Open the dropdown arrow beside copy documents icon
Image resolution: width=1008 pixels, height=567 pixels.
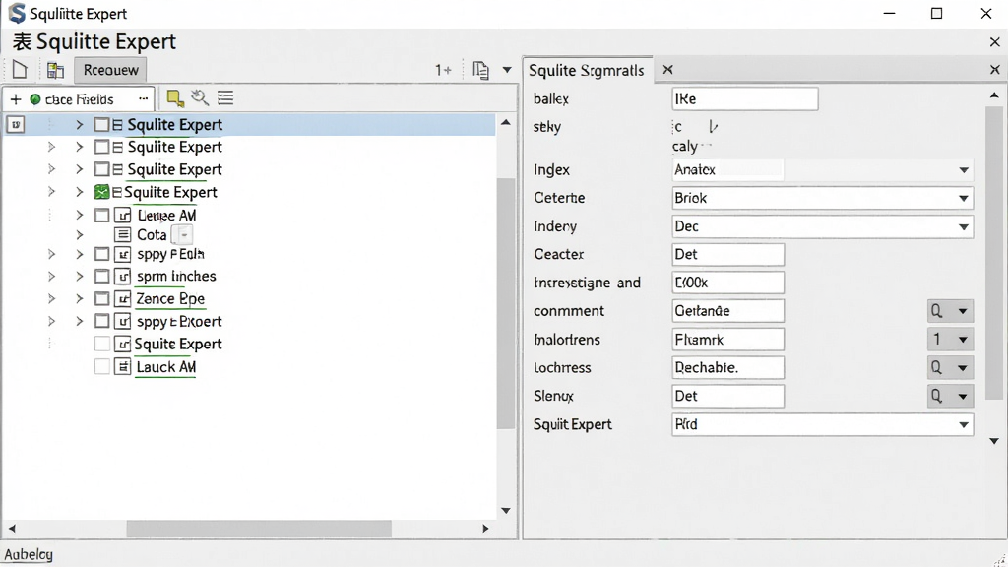click(507, 70)
